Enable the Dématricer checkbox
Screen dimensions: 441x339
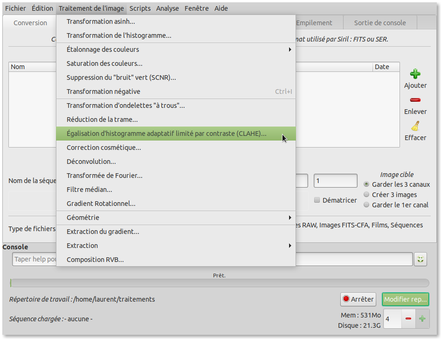(x=317, y=200)
